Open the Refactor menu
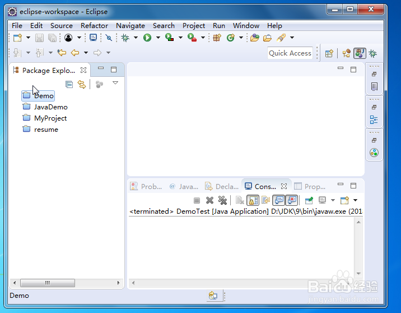 pyautogui.click(x=94, y=26)
